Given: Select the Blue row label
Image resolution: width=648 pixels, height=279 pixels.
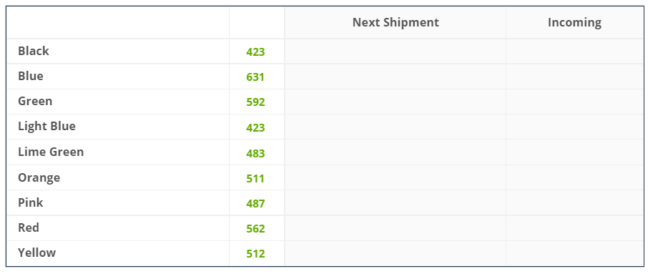Looking at the screenshot, I should pos(31,76).
